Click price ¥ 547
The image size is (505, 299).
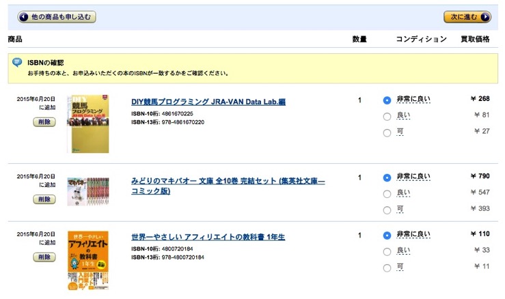click(x=480, y=192)
